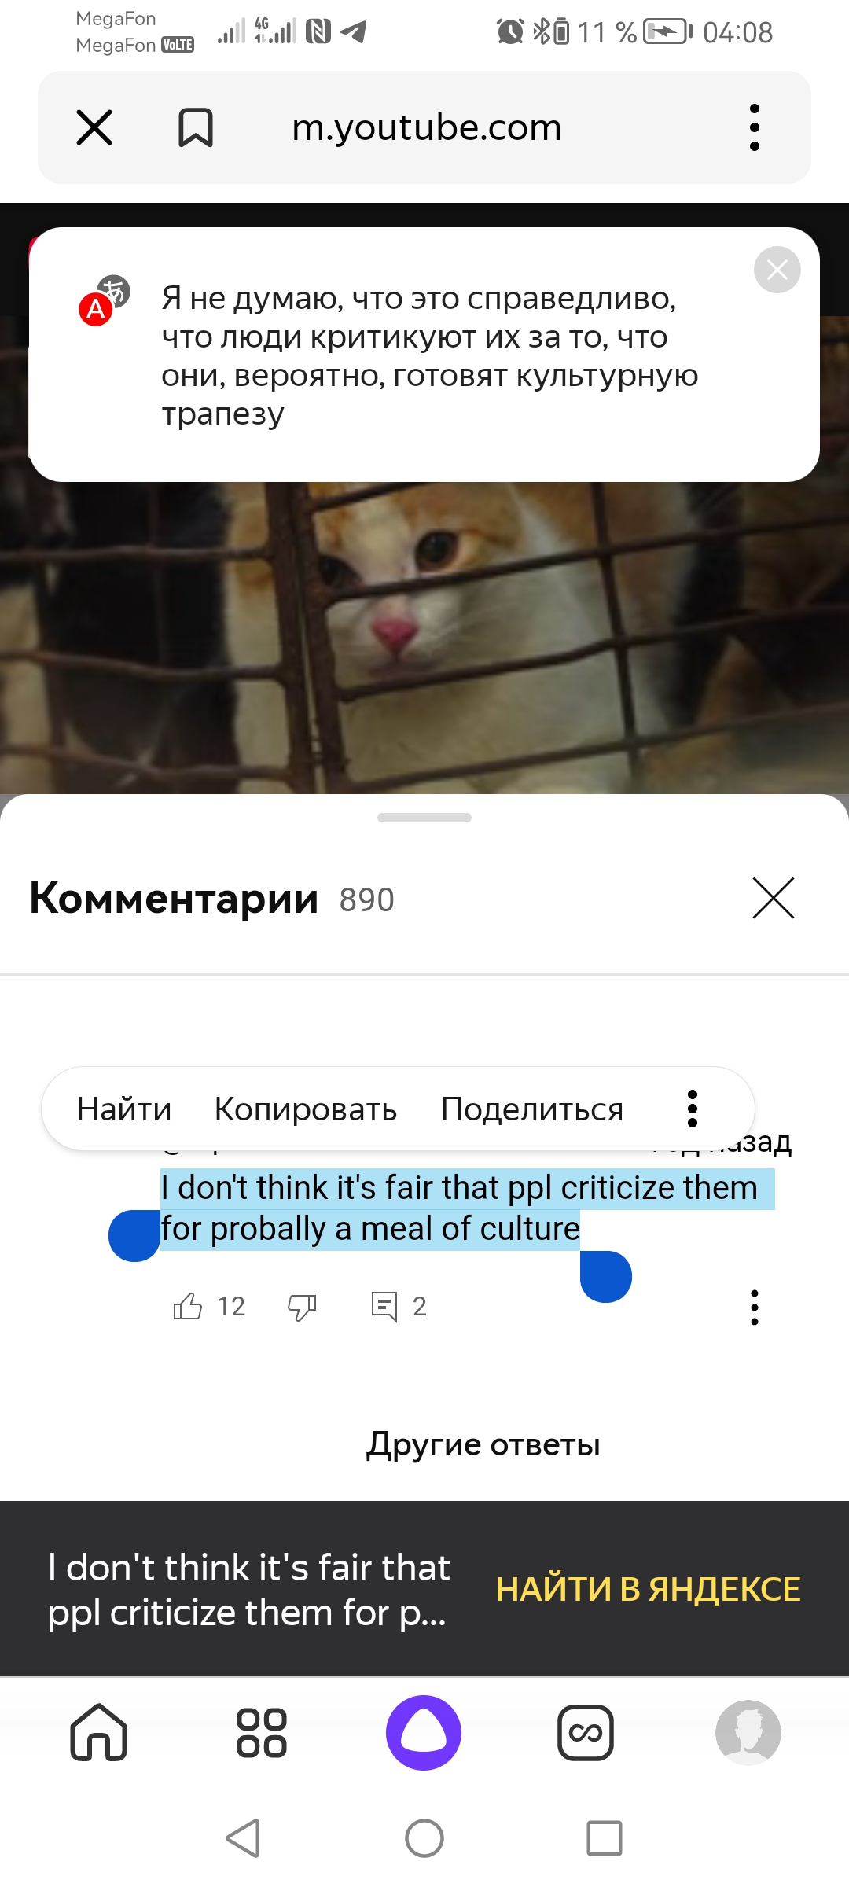Screen dimensions: 849x1887
Task: Expand more options in selection toolbar
Action: [x=693, y=1109]
